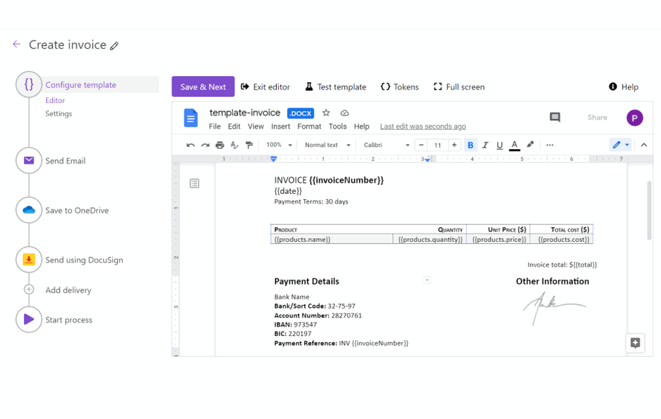Open the Format menu
This screenshot has height=419, width=661.
click(309, 126)
